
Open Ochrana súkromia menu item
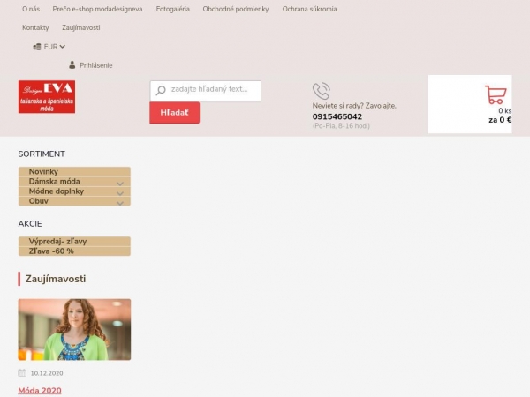tap(310, 9)
